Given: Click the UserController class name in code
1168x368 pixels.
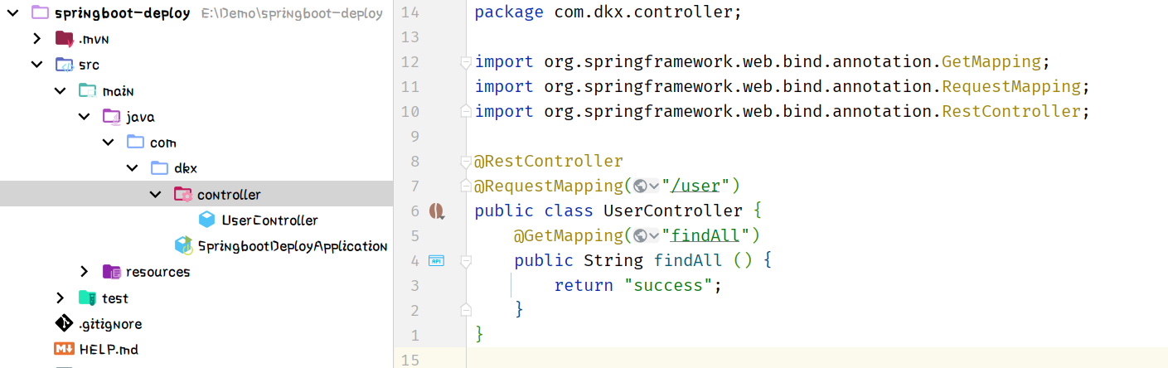Looking at the screenshot, I should pos(673,211).
